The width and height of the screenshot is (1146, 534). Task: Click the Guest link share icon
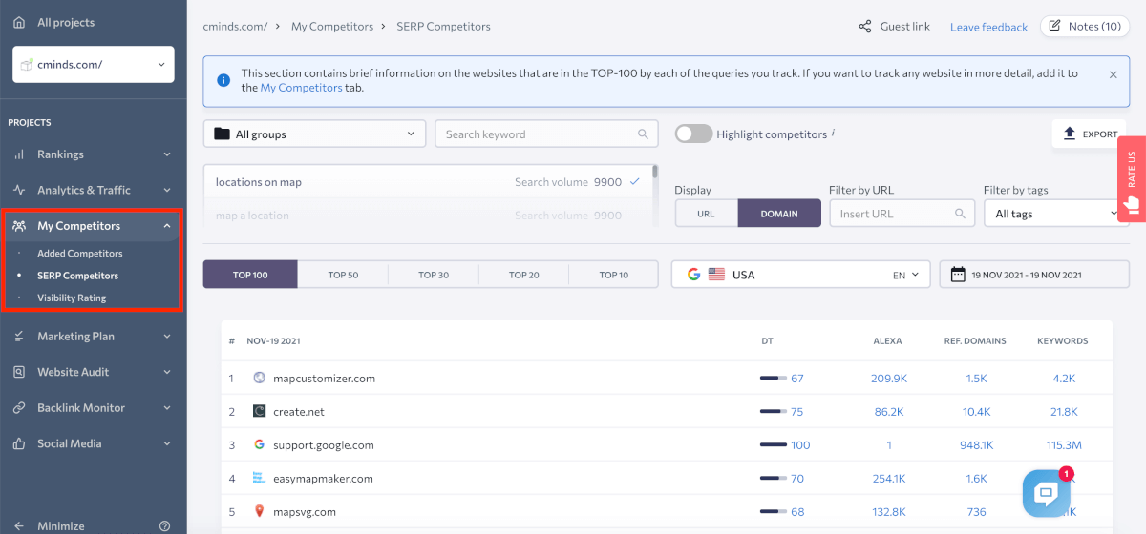pyautogui.click(x=864, y=27)
